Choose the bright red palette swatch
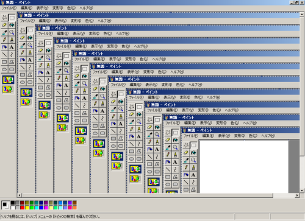Image resolution: width=305 pixels, height=221 pixels. click(x=22, y=208)
